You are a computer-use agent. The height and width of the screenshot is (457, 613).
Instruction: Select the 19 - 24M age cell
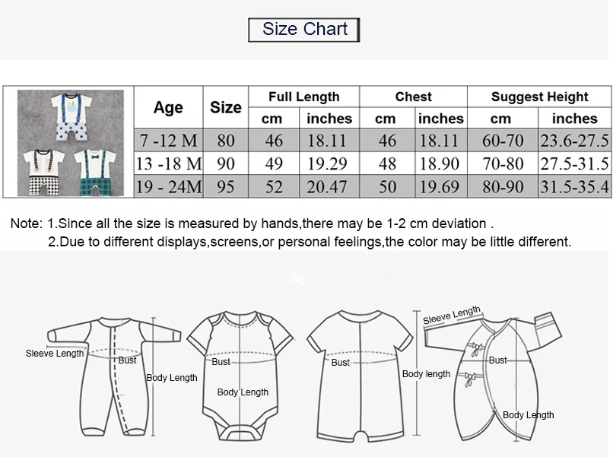point(169,186)
